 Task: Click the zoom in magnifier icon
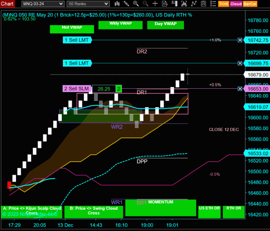136,4
